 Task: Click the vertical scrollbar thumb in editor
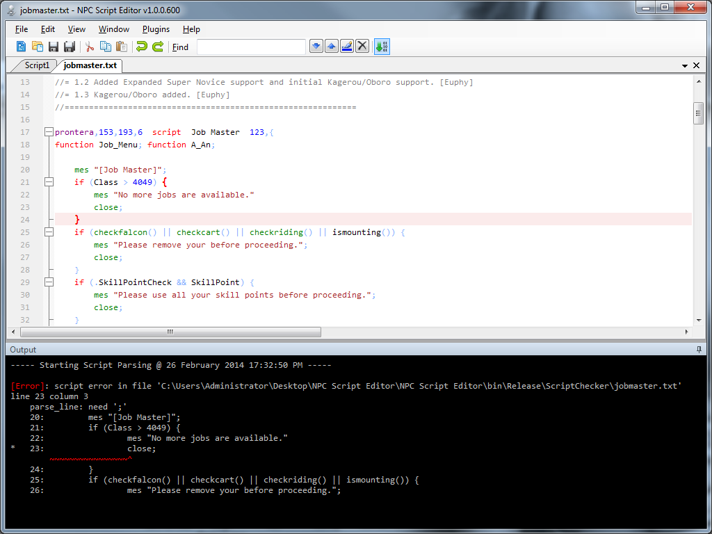pos(699,113)
